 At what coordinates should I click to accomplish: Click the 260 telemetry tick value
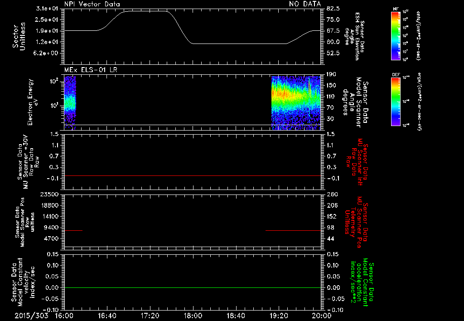(x=332, y=194)
